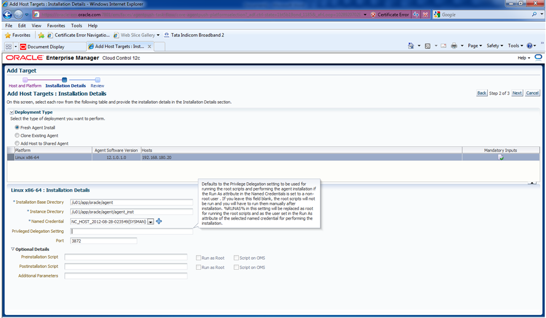Open the Tools menu in menu bar
Viewport: 546px width, 318px height.
[76, 25]
